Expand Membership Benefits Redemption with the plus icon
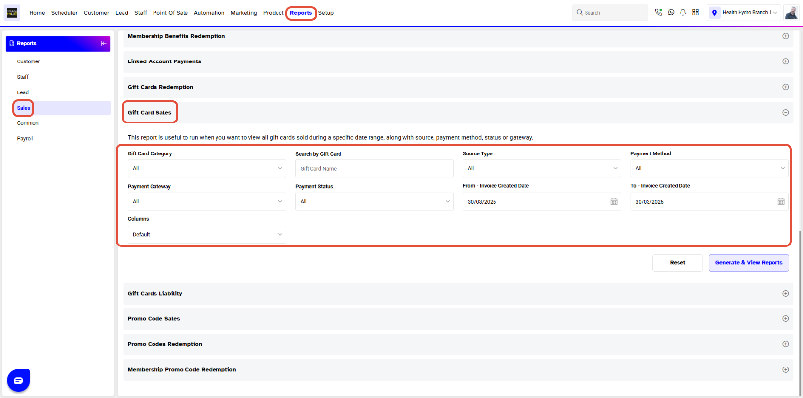 pos(786,36)
